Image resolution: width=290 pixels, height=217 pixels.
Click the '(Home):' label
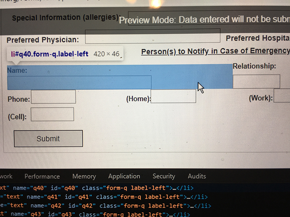[x=138, y=99]
